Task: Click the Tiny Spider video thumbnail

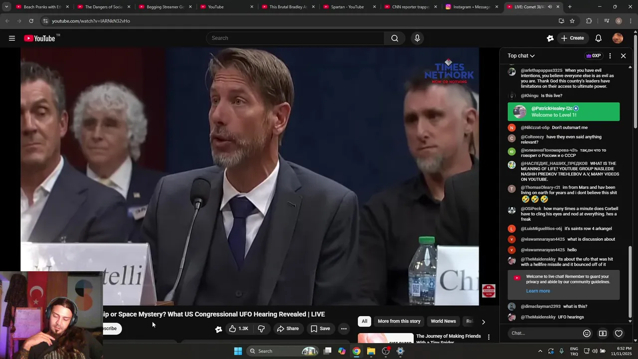Action: (x=385, y=339)
